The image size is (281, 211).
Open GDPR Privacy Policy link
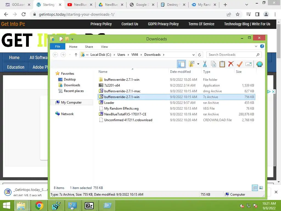163,24
